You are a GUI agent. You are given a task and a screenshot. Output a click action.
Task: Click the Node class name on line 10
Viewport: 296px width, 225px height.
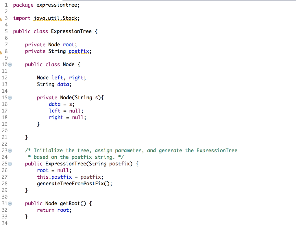[68, 64]
